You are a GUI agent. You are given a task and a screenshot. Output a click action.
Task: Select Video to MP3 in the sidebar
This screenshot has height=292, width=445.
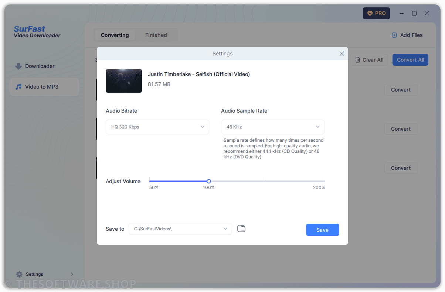tap(44, 87)
